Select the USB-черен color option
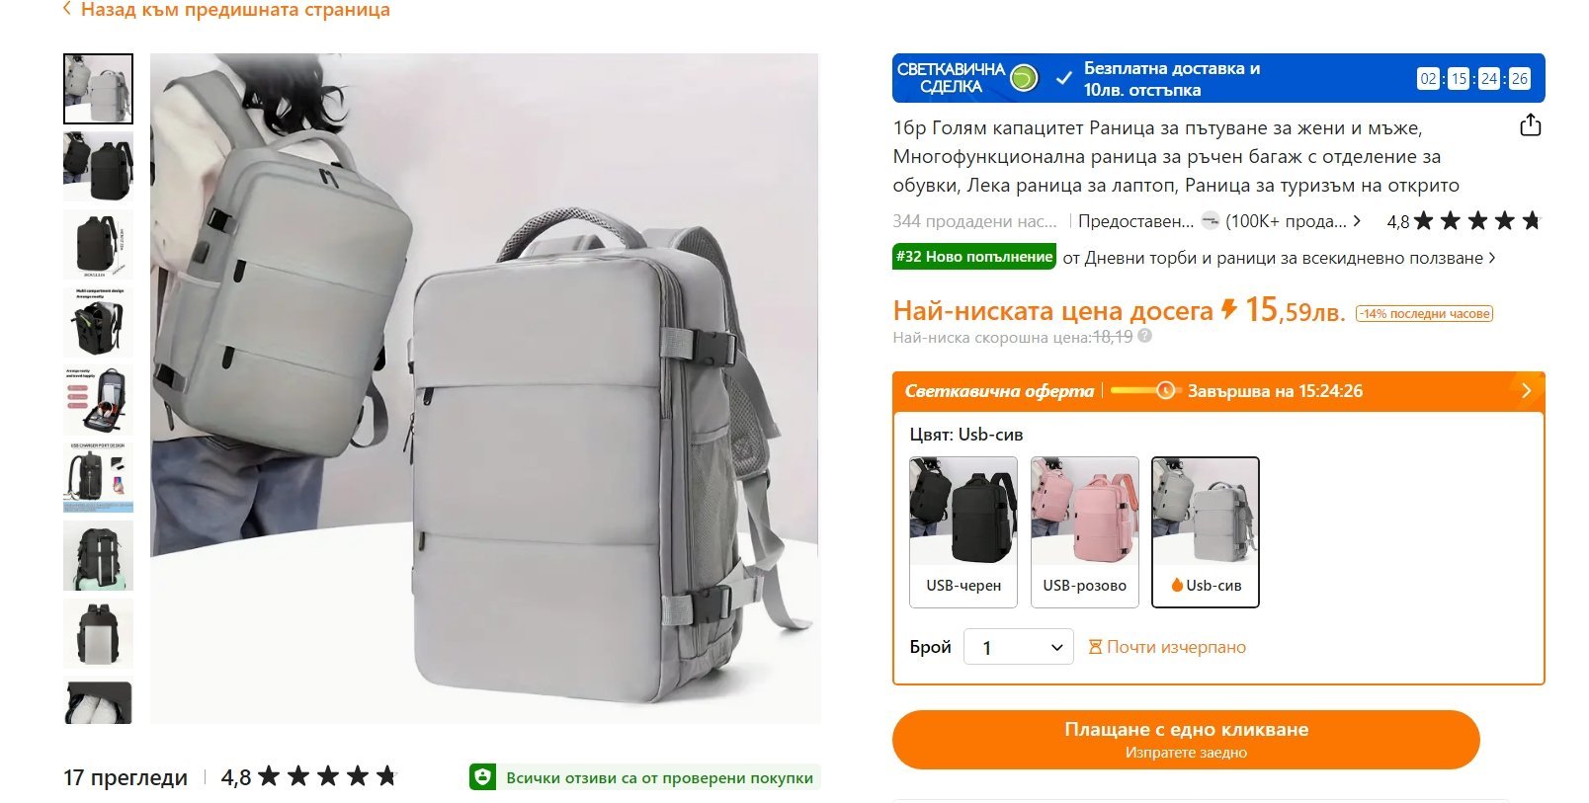 tap(963, 531)
